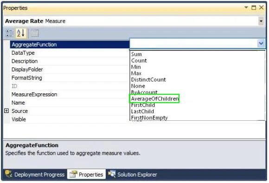Click the AggregateFunction value input field
269x183 pixels.
coord(193,43)
